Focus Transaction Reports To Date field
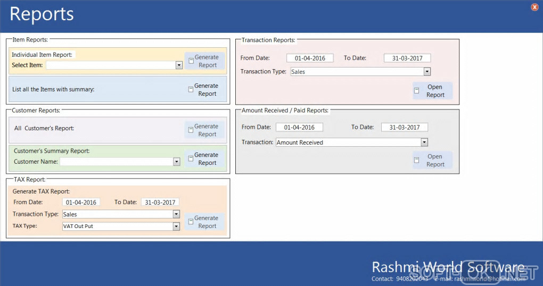Image resolution: width=543 pixels, height=286 pixels. (x=407, y=58)
